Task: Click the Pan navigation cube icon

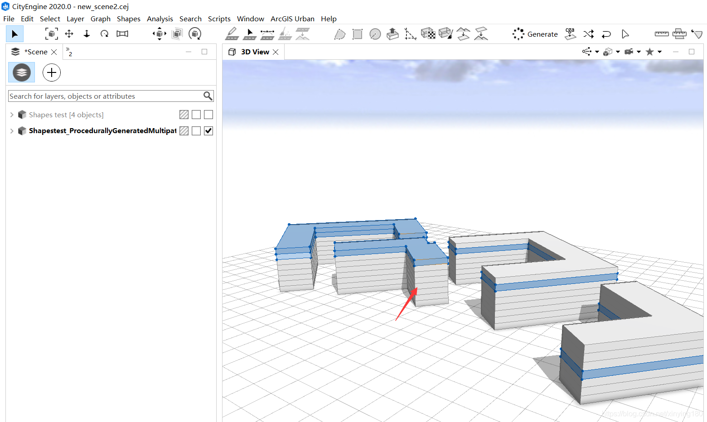Action: (159, 34)
